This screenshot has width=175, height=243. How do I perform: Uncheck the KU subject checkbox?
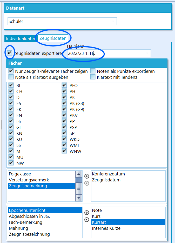tap(11, 139)
